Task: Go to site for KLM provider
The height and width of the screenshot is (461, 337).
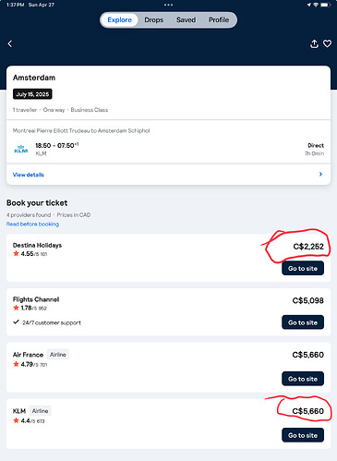Action: point(303,435)
